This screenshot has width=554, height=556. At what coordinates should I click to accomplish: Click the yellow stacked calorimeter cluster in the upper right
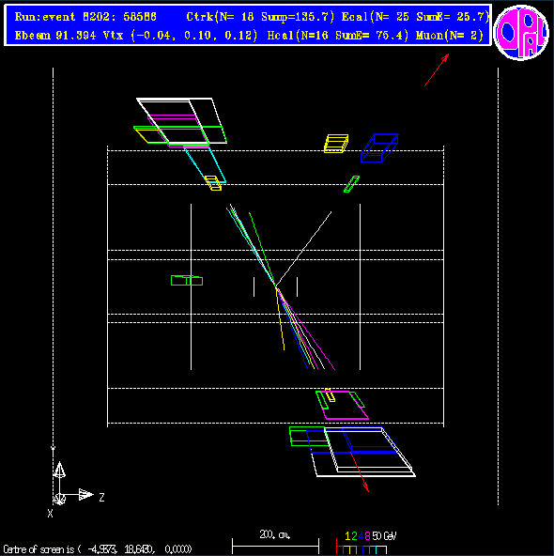click(336, 144)
